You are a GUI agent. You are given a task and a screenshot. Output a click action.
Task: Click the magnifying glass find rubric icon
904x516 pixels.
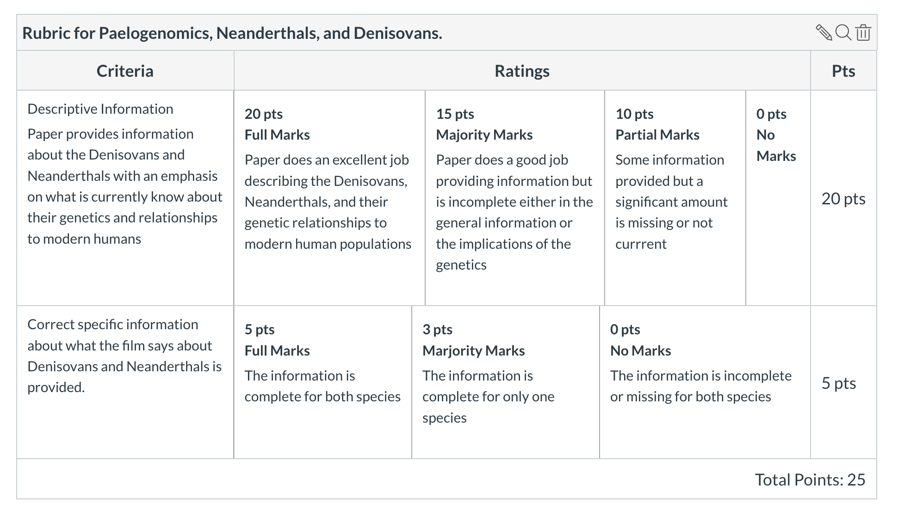click(x=843, y=33)
